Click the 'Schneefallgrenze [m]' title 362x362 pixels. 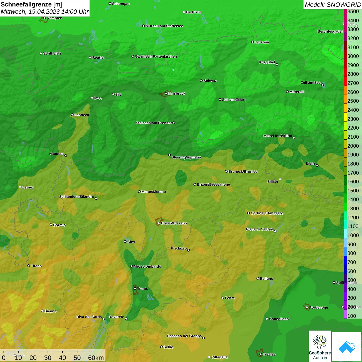tap(31, 4)
